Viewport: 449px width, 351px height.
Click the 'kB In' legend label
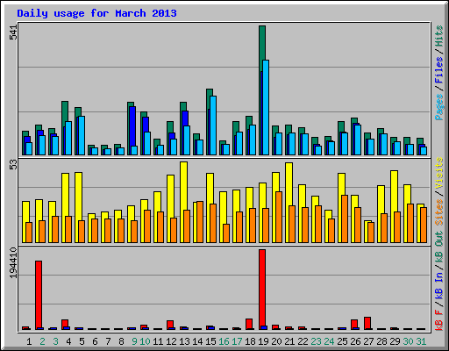(x=439, y=286)
